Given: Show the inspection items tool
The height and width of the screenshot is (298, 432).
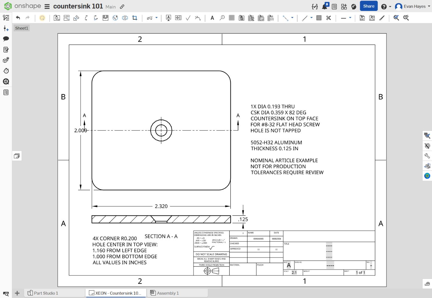Looking at the screenshot, I should point(396,18).
